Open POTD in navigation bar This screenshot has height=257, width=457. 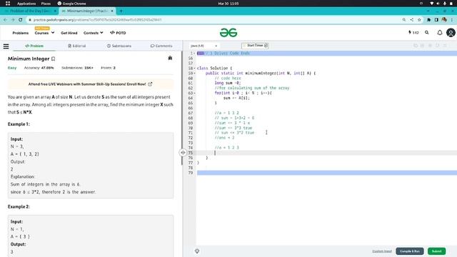point(118,33)
